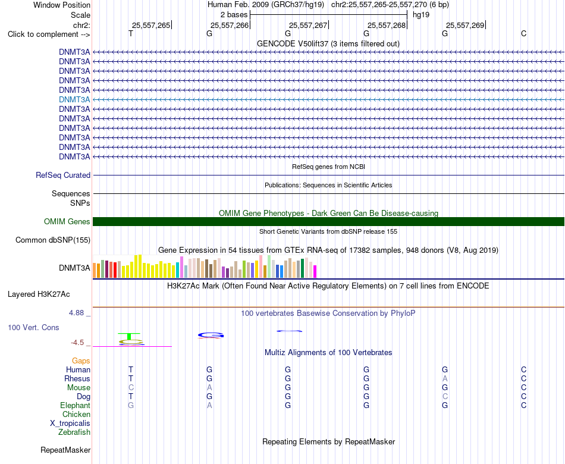Click the 25,557,266 position marker

230,25
